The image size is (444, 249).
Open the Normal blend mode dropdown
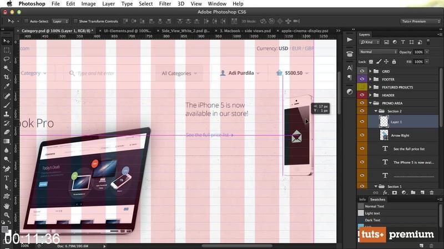click(379, 51)
